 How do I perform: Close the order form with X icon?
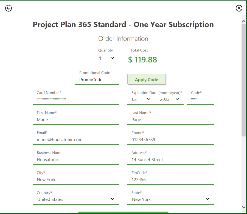(239, 8)
